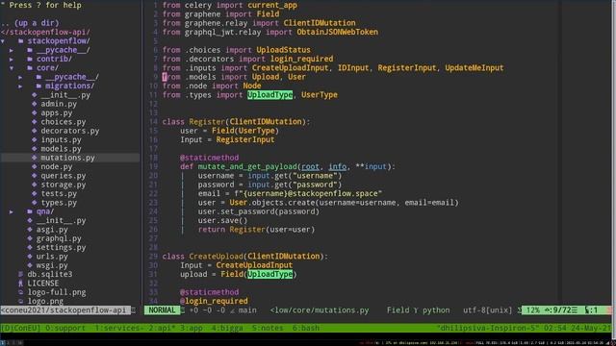616x346 pixels.
Task: Switch to tmux window 6:bash
Action: (x=306, y=328)
